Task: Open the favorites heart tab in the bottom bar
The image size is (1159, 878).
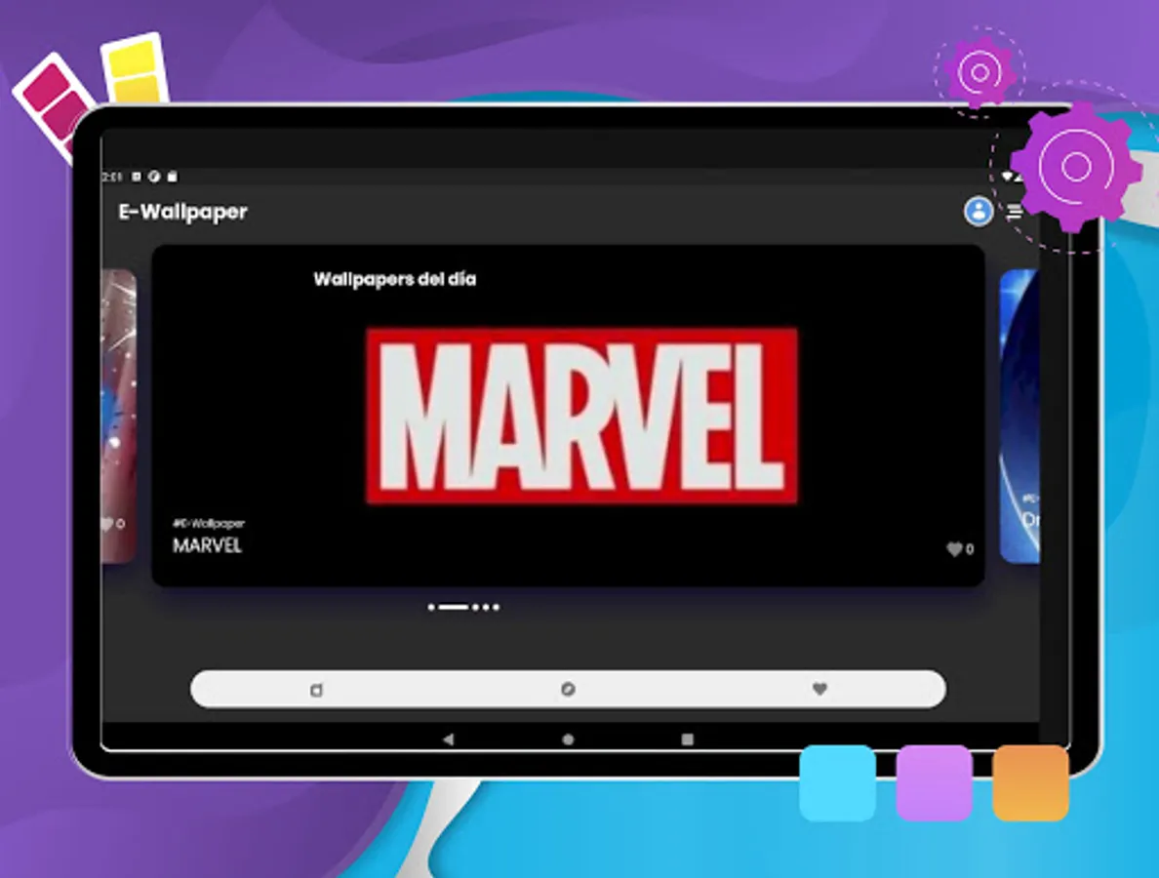Action: coord(819,689)
